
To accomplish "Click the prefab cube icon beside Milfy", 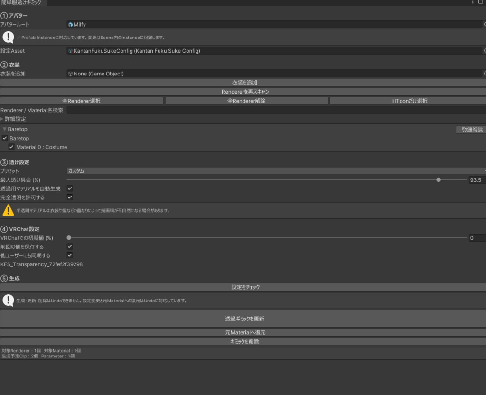I will pos(70,25).
